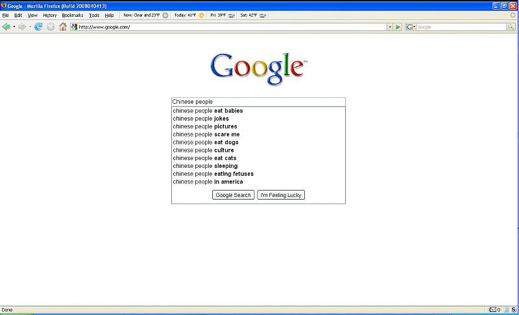Open the Bookmarks menu
Image resolution: width=519 pixels, height=315 pixels.
73,15
